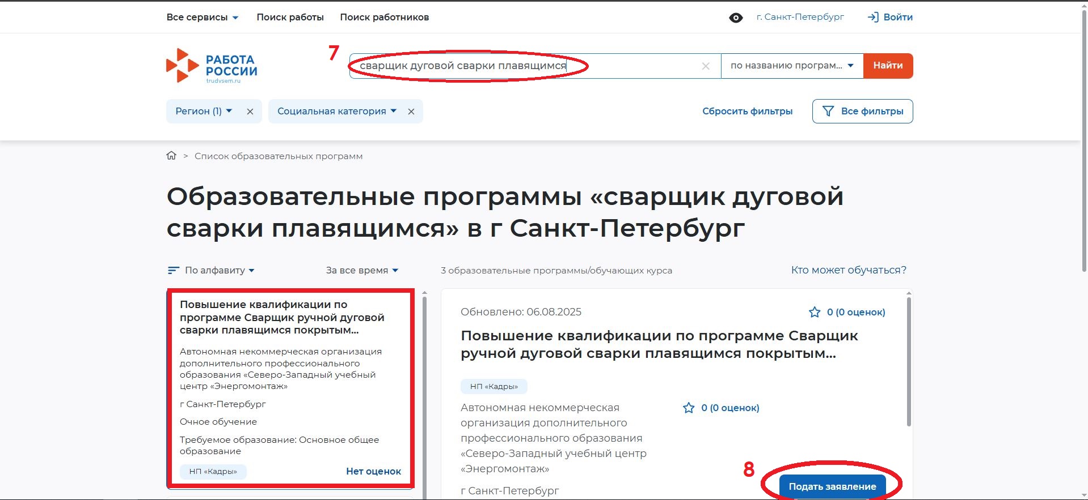
Task: Open the Все сервисы dropdown menu
Action: 203,18
